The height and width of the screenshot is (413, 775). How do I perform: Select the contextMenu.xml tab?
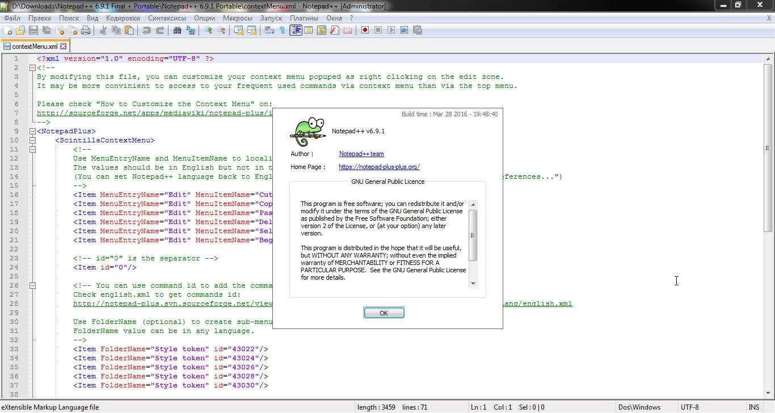[x=35, y=47]
